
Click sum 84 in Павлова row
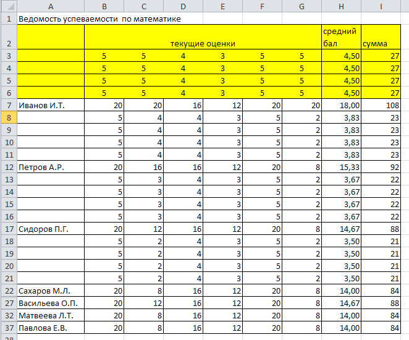pyautogui.click(x=381, y=328)
